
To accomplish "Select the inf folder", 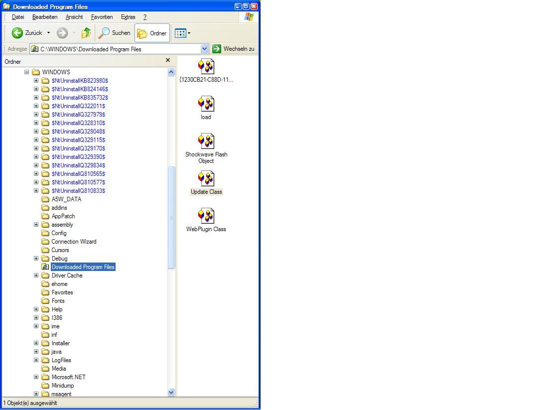I will tap(54, 335).
